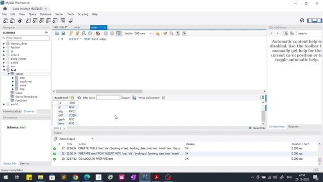Execute statement under cursor icon

point(77,33)
